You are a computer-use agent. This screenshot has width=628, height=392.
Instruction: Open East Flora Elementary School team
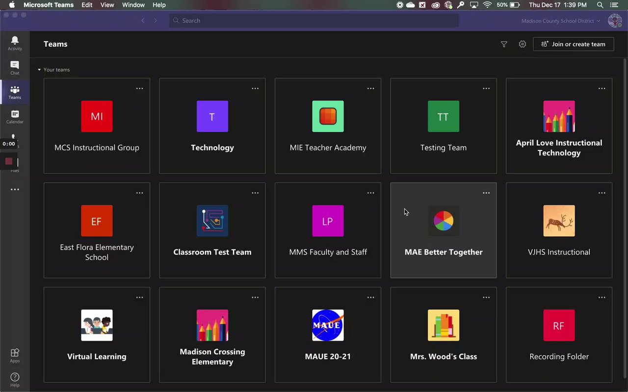(x=97, y=230)
